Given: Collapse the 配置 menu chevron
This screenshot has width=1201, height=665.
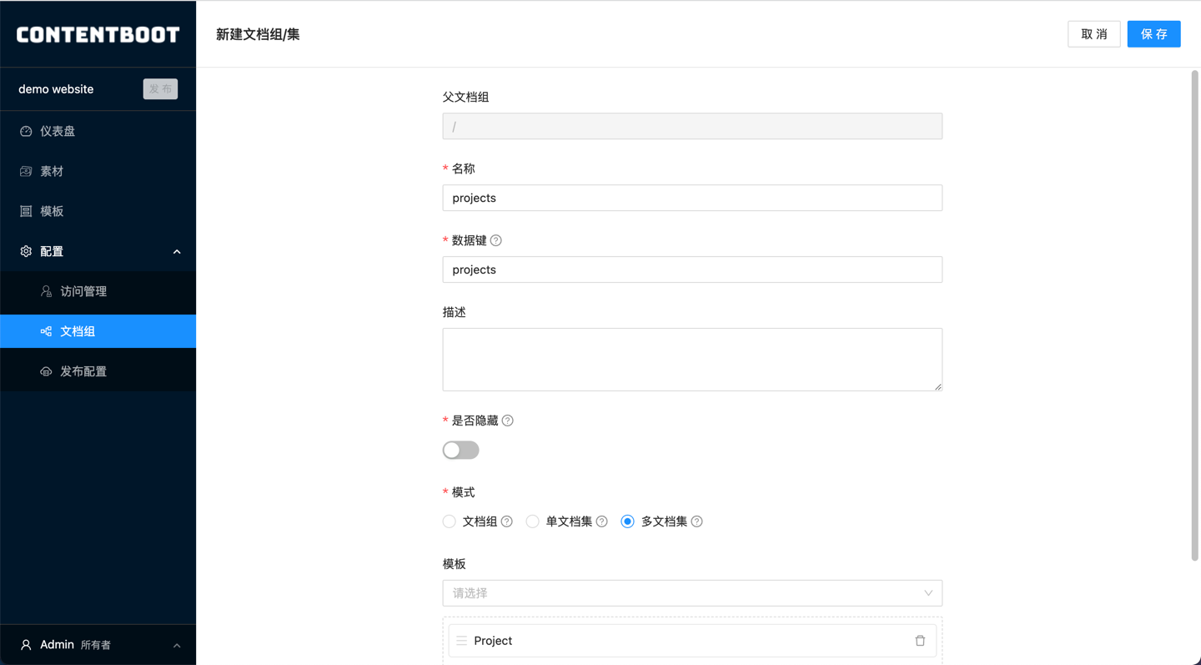Looking at the screenshot, I should coord(177,252).
